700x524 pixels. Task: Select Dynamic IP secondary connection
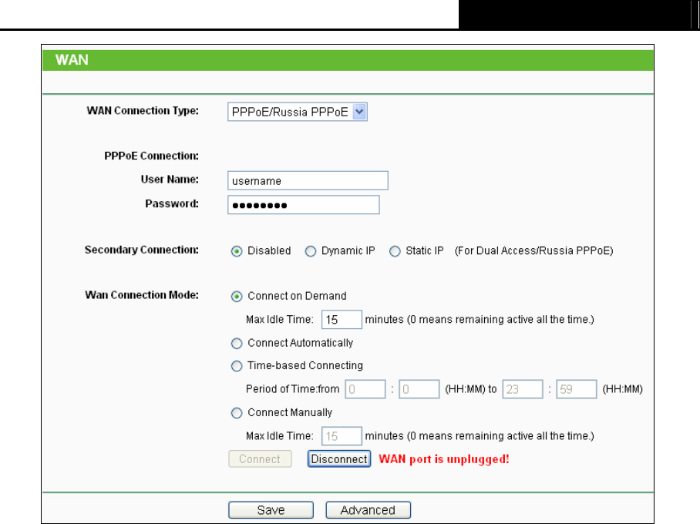tap(311, 251)
